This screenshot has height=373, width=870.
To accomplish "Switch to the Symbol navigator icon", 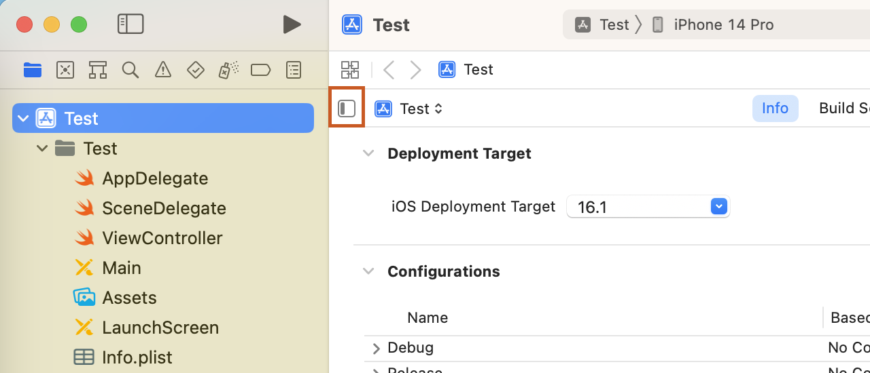I will point(97,70).
